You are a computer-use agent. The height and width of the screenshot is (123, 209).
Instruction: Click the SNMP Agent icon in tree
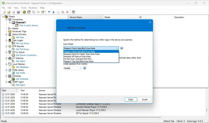[x=10, y=82]
